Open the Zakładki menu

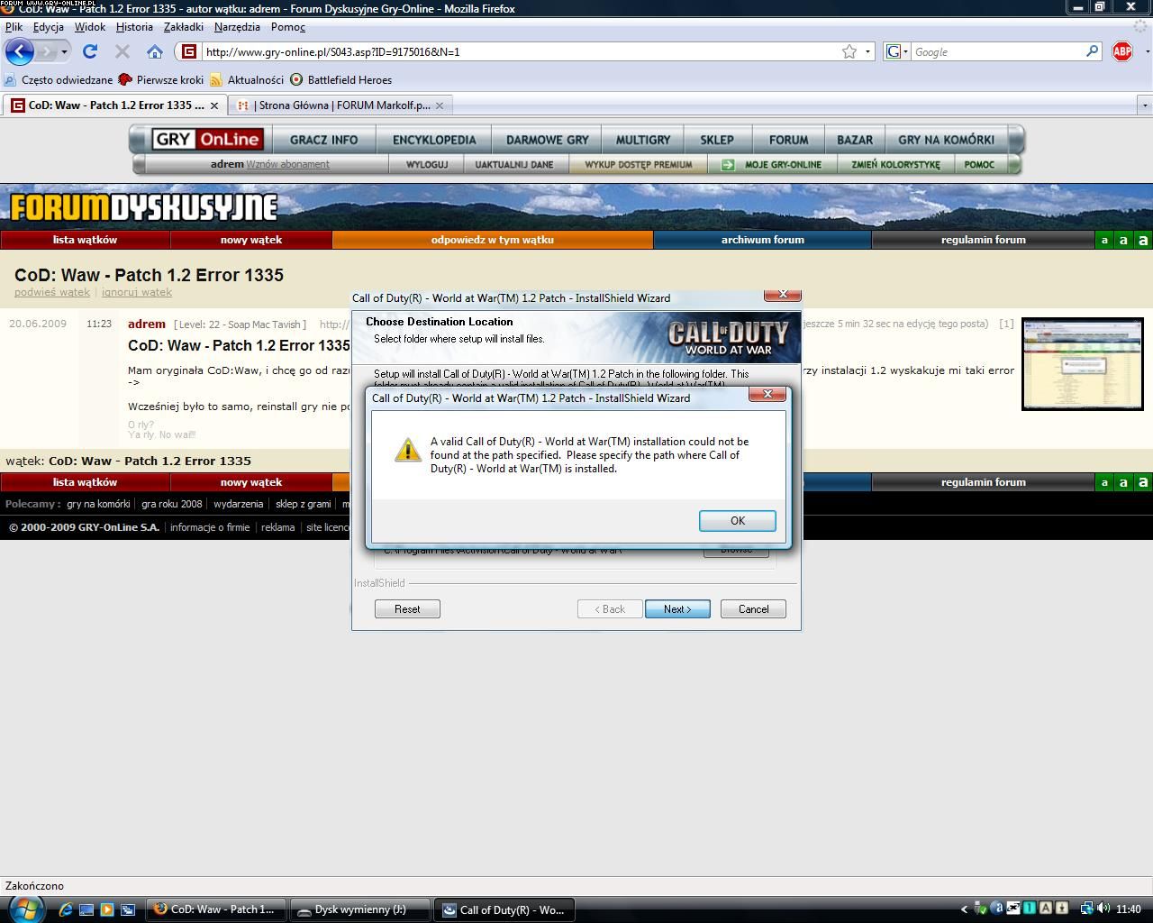point(183,27)
